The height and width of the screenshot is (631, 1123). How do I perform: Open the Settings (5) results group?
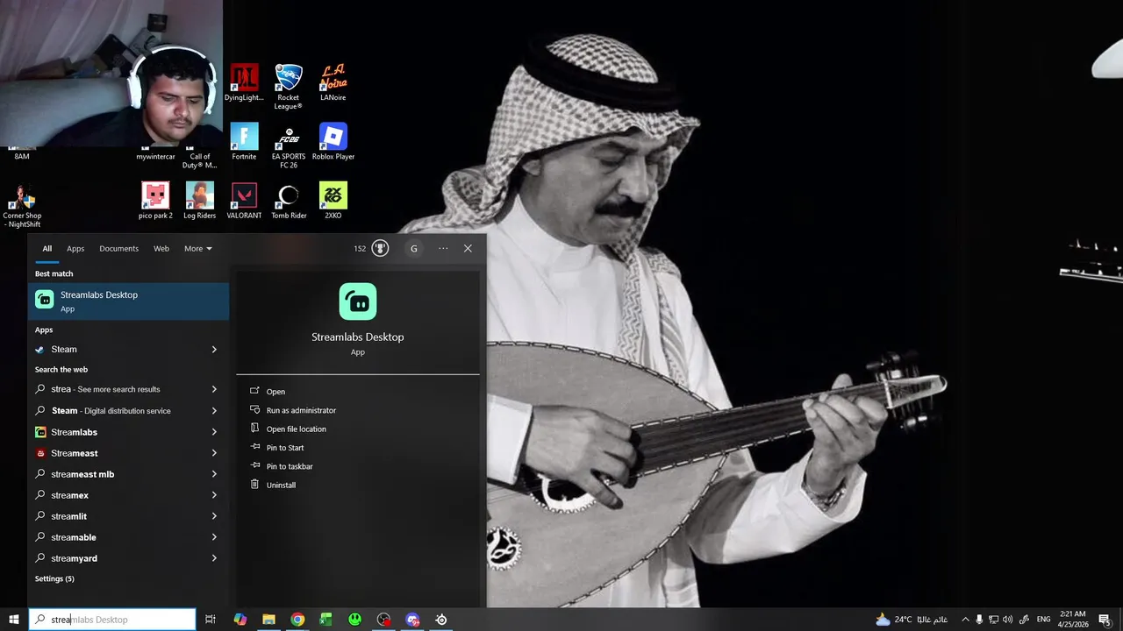click(x=54, y=579)
